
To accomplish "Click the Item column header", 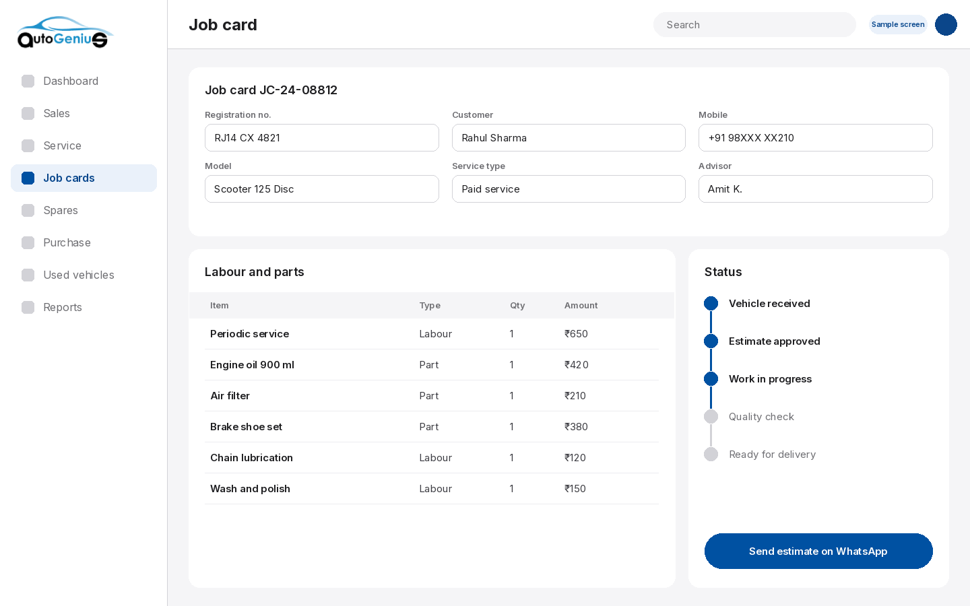I will [x=219, y=305].
